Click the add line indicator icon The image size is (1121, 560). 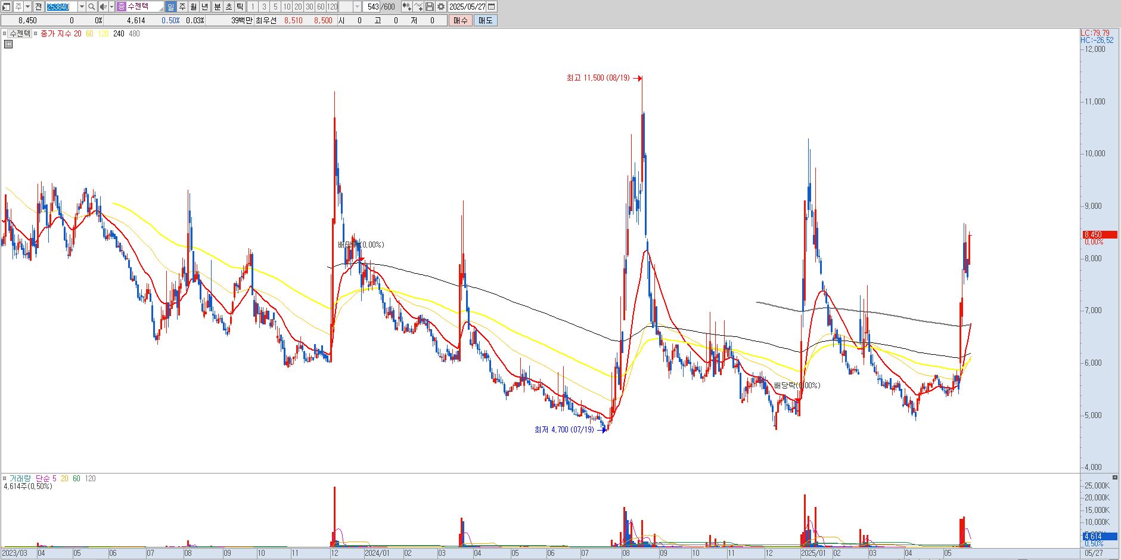click(418, 7)
